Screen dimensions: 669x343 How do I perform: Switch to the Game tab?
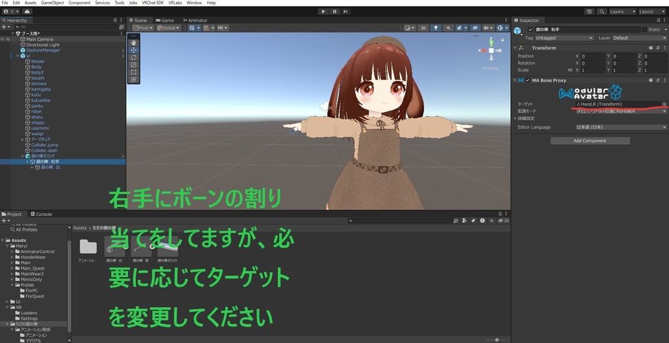click(165, 20)
